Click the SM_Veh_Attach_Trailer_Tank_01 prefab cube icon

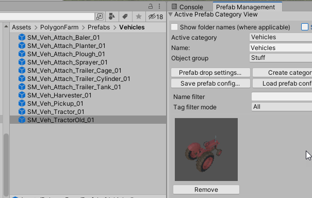[x=22, y=87]
